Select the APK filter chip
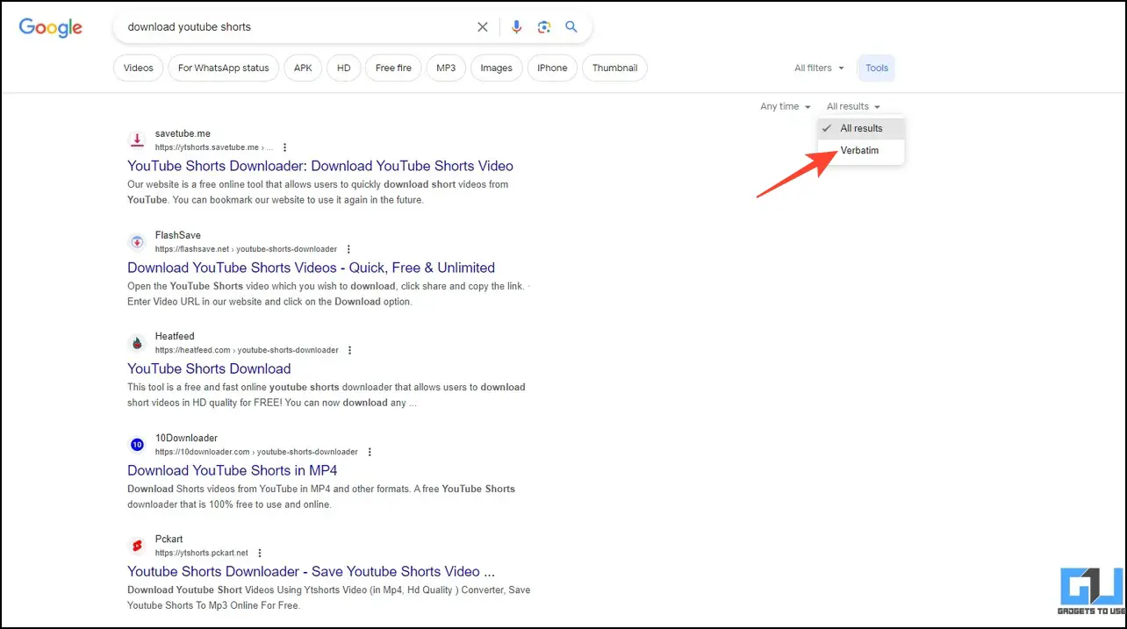 (303, 68)
